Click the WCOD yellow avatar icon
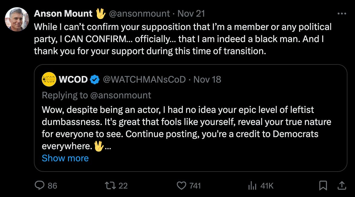Viewport: 355px width, 197px height. tap(49, 80)
